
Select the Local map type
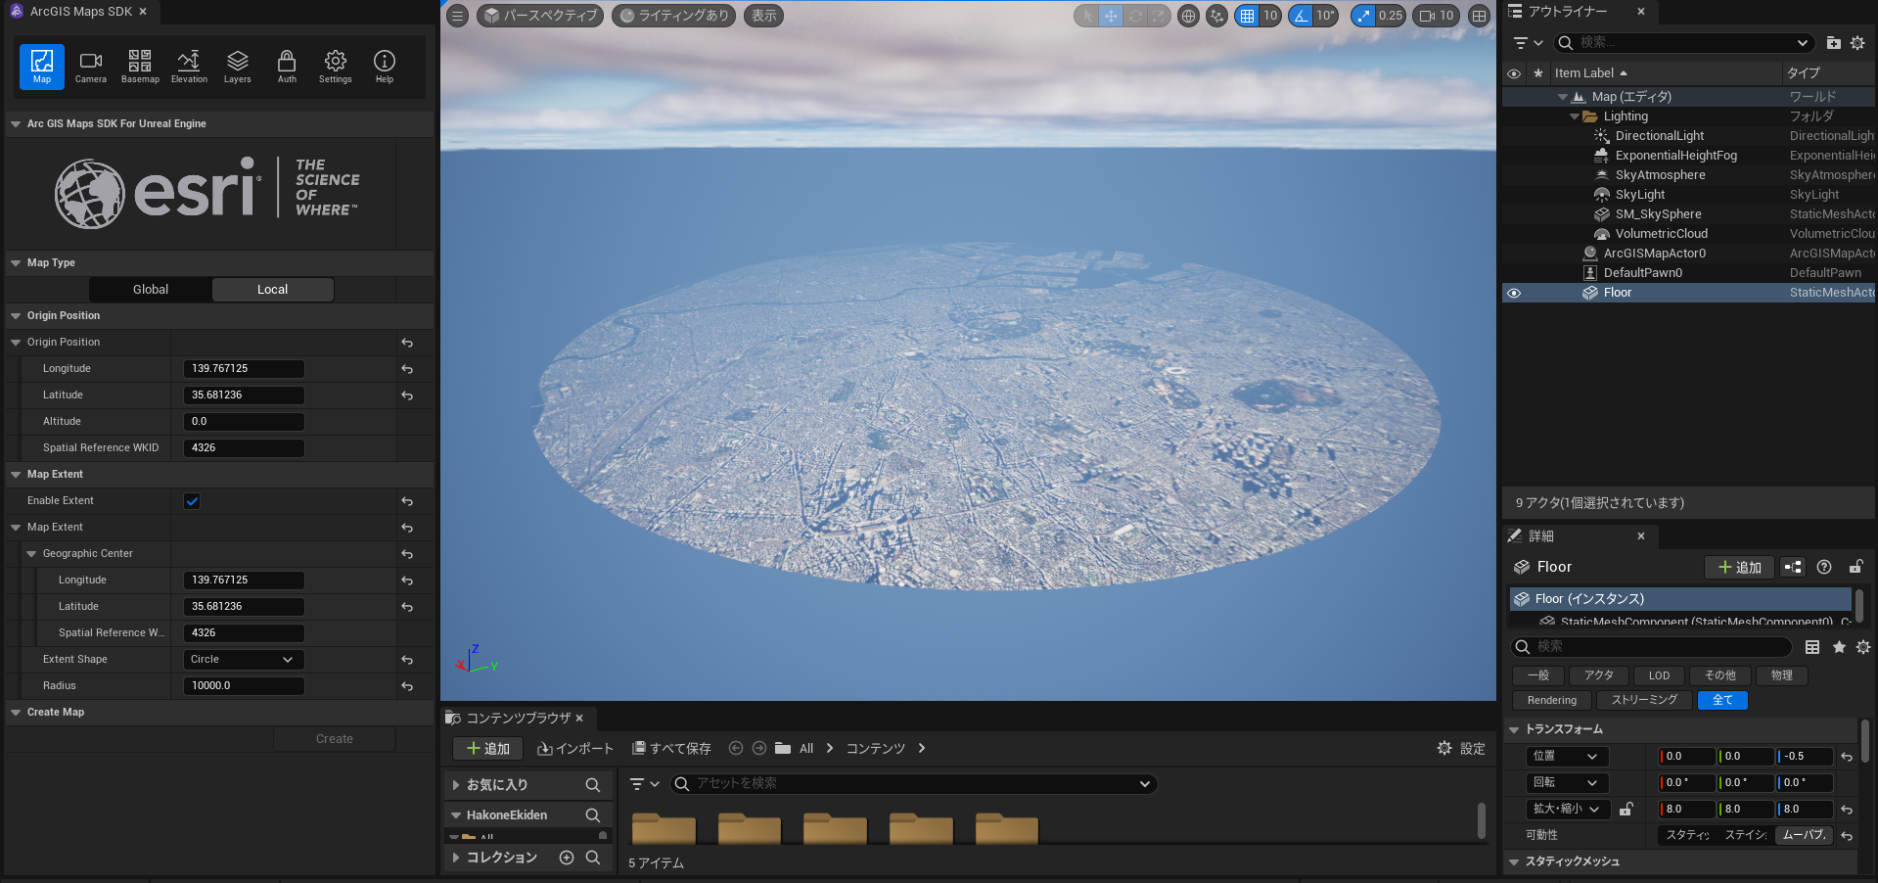coord(273,290)
